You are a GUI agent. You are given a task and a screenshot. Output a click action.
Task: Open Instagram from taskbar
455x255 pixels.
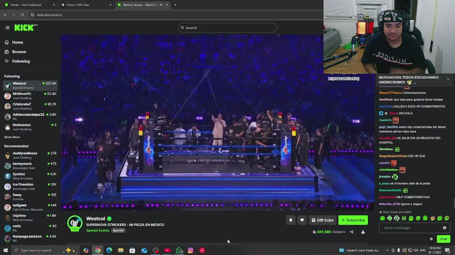click(191, 250)
